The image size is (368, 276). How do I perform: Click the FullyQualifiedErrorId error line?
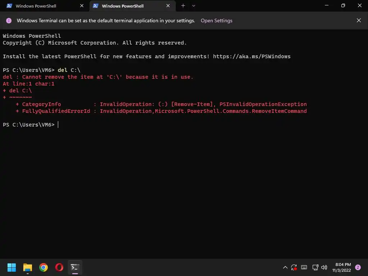161,111
